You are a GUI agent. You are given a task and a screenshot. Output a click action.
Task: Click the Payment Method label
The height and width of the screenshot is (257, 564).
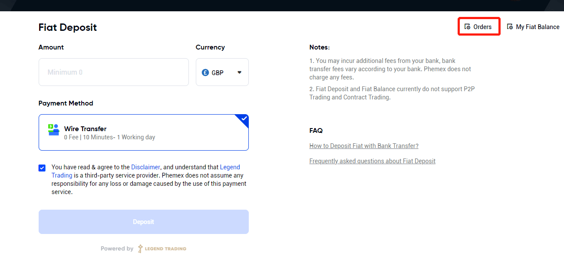point(66,103)
